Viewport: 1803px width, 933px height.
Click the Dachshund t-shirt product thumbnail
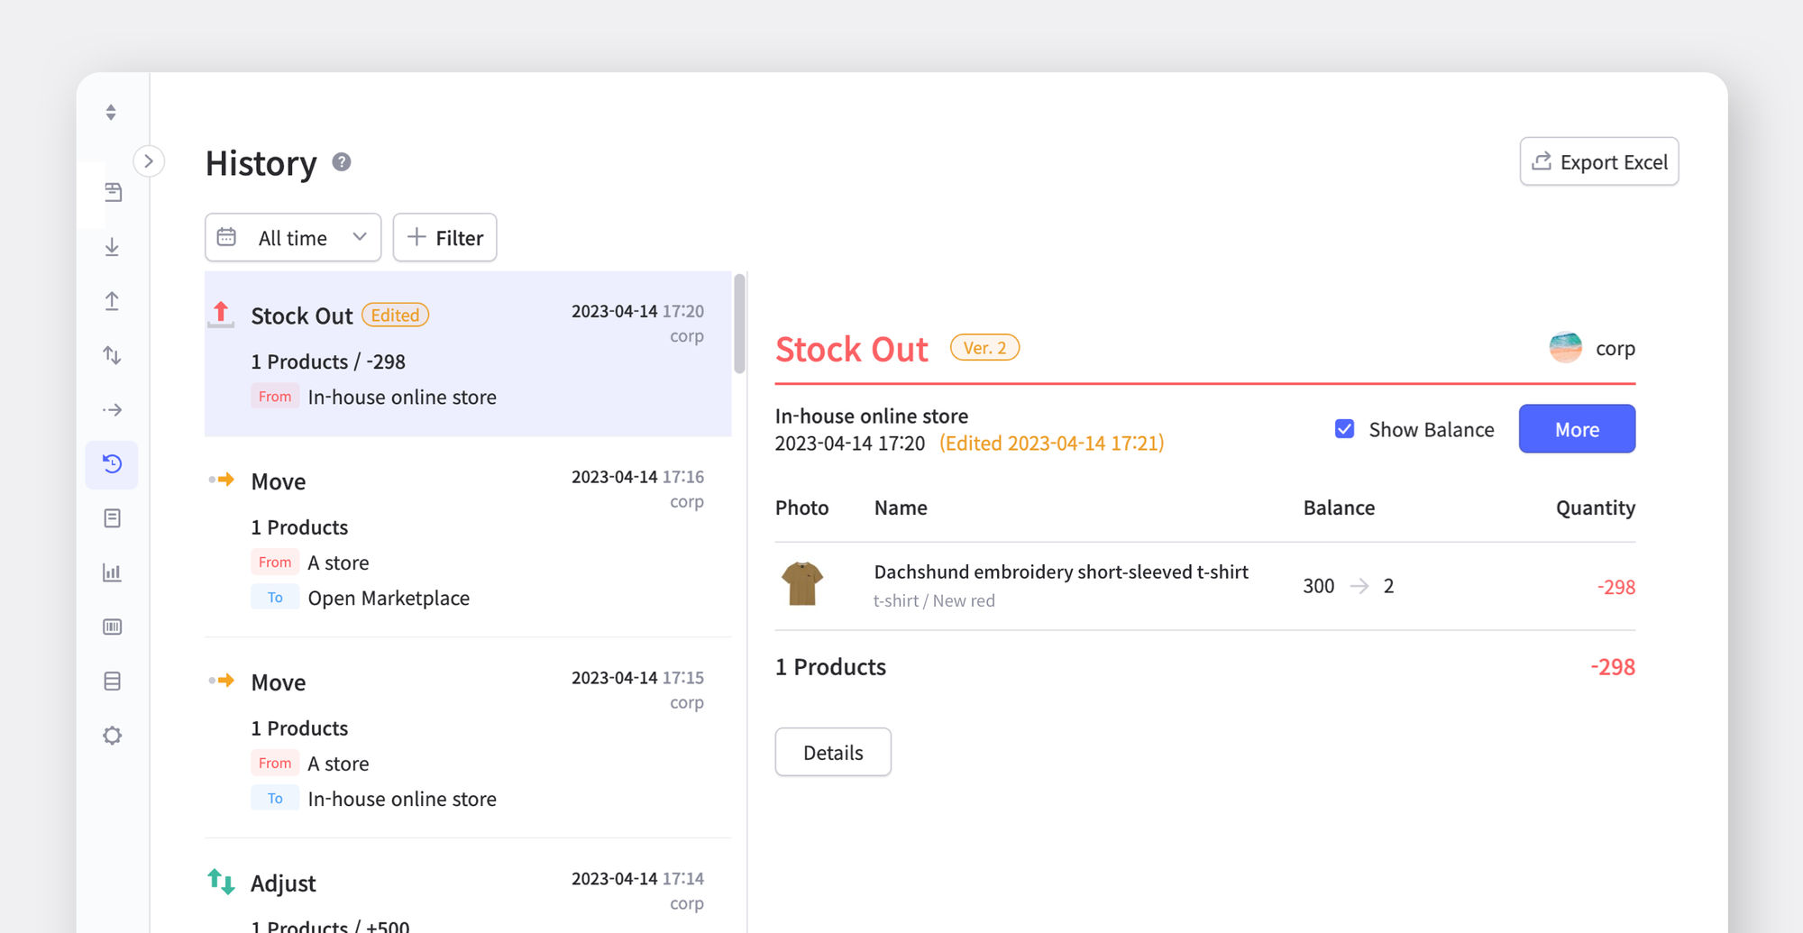point(801,585)
